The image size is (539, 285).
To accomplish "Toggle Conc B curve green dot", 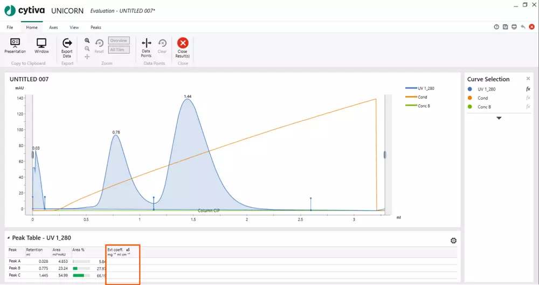I will coord(470,107).
